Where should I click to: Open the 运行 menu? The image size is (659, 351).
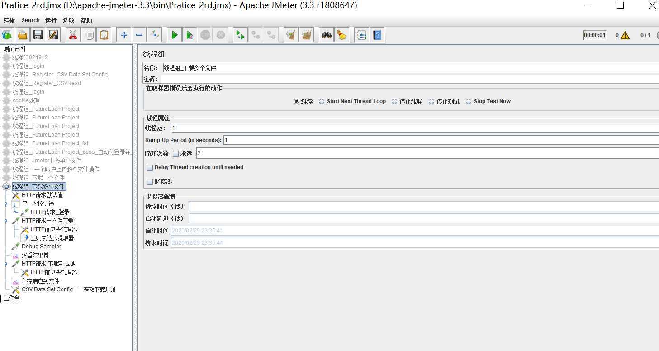point(51,20)
